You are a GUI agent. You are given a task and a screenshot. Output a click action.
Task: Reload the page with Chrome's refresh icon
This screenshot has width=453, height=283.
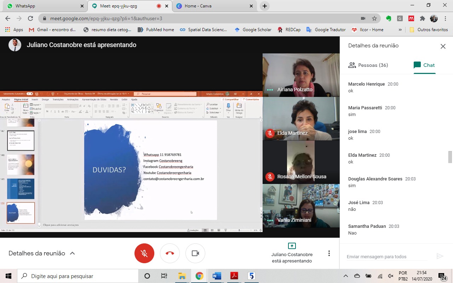(x=30, y=18)
